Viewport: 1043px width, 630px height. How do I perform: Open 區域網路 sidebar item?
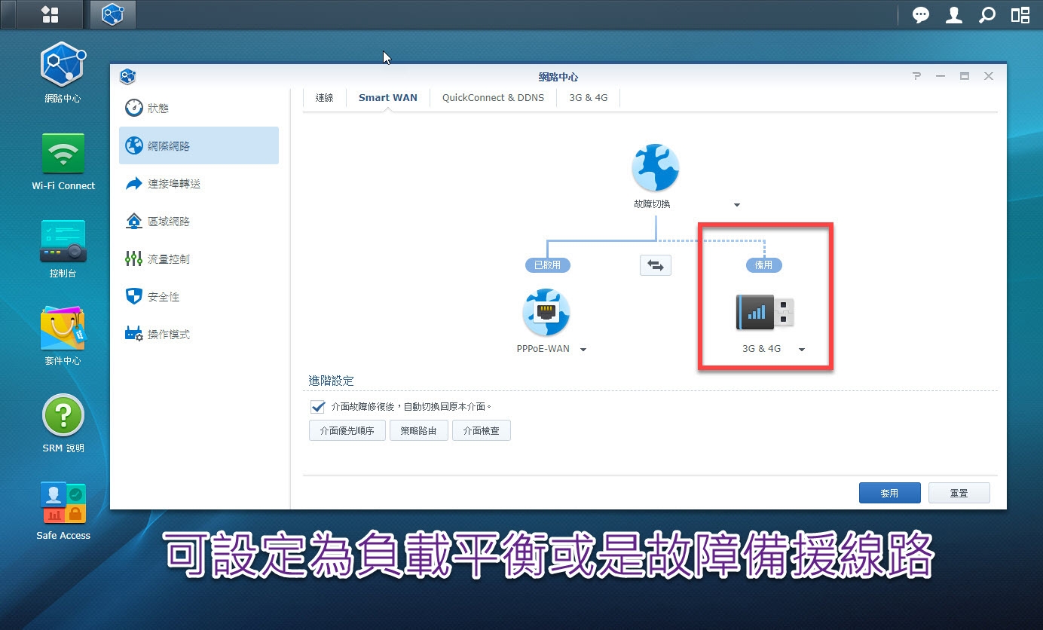[199, 221]
